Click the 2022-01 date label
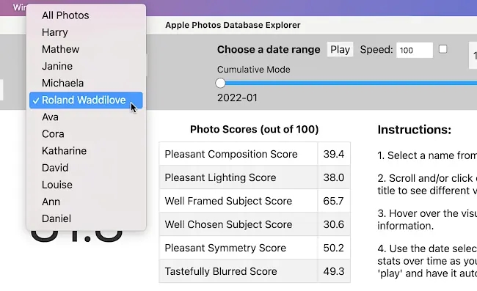This screenshot has height=291, width=477. click(x=237, y=97)
